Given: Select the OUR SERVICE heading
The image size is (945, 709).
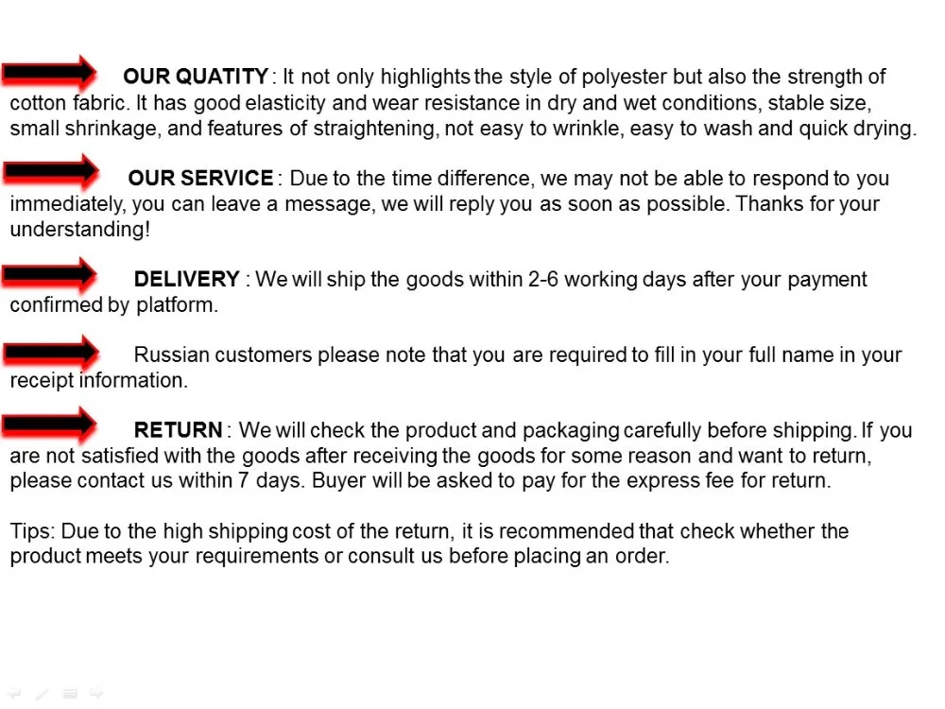Looking at the screenshot, I should 200,178.
